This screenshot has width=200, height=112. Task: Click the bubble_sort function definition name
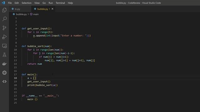click(35, 46)
